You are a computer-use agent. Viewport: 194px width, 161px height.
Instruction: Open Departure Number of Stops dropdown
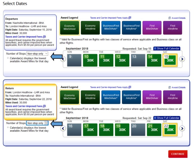click(x=37, y=54)
